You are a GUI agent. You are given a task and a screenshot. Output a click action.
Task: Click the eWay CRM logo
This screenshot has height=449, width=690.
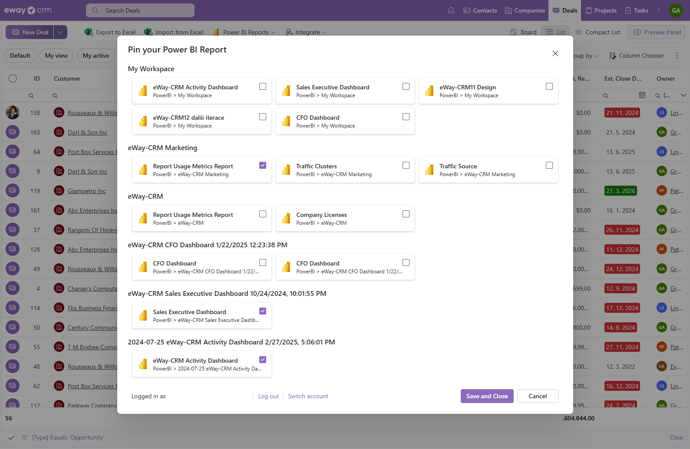pyautogui.click(x=28, y=10)
